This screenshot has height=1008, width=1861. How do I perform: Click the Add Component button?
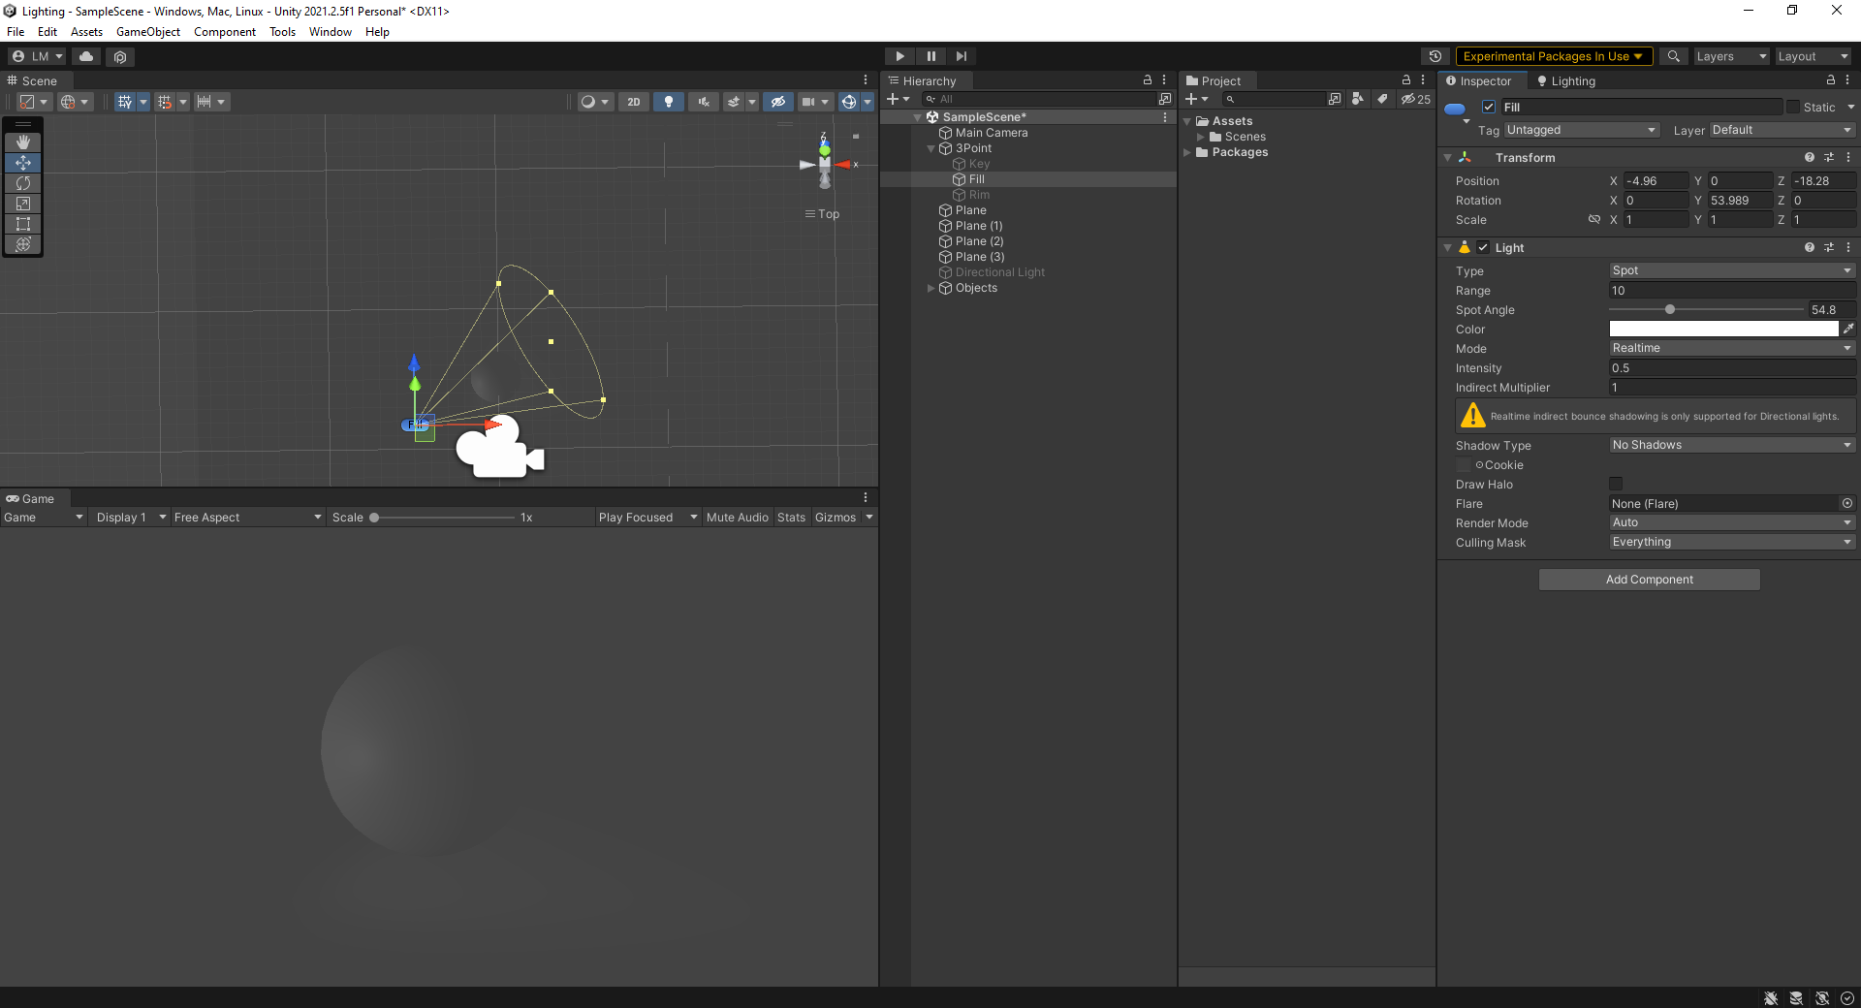tap(1649, 580)
